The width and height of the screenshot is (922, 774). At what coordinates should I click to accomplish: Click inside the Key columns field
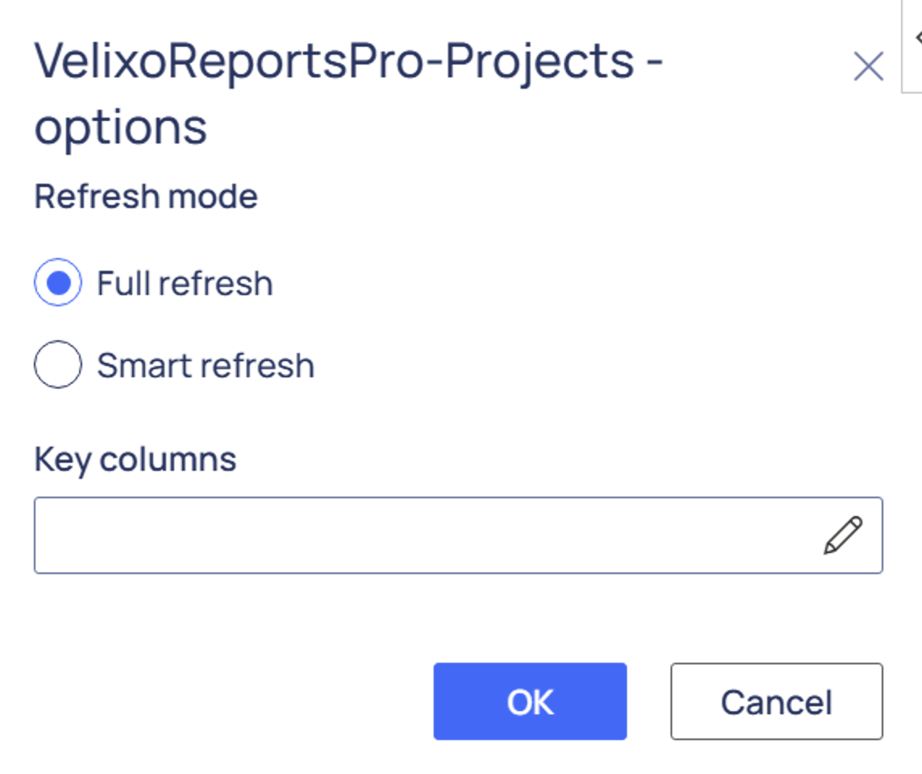coord(419,535)
